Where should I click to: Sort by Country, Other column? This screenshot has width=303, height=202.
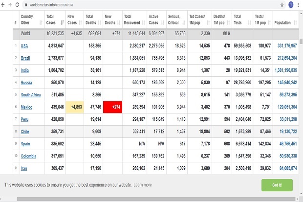[32, 20]
